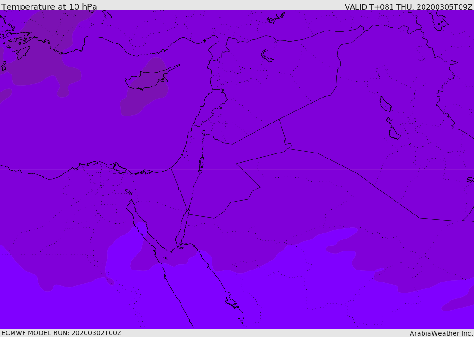The height and width of the screenshot is (337, 474).
Task: Click the 'ArabiaWeather Inc' credit text
Action: click(x=441, y=333)
